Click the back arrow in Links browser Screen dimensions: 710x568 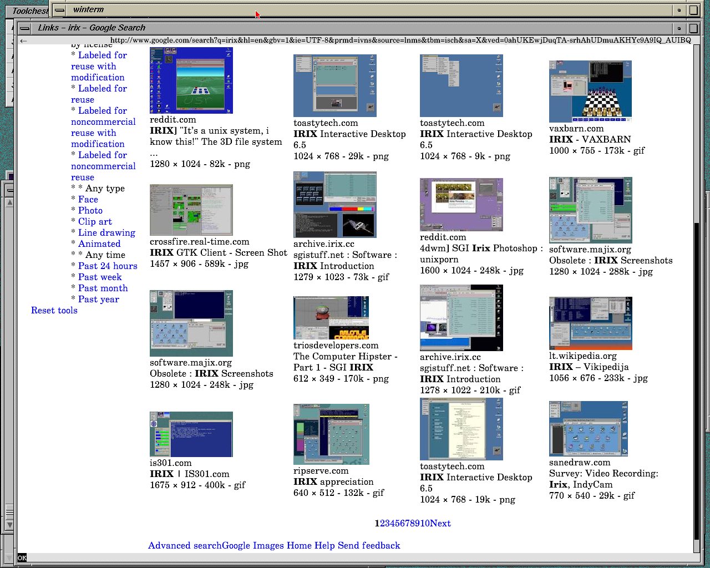23,40
